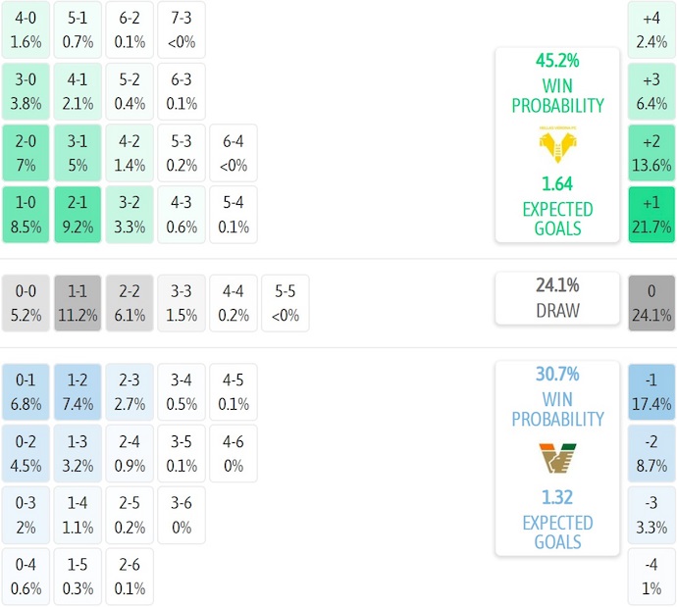677x607 pixels.
Task: Select the 1-0 scoreline cell
Action: 26,215
